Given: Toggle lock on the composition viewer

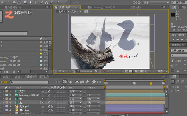Looking at the screenshot, I should click(56, 8).
